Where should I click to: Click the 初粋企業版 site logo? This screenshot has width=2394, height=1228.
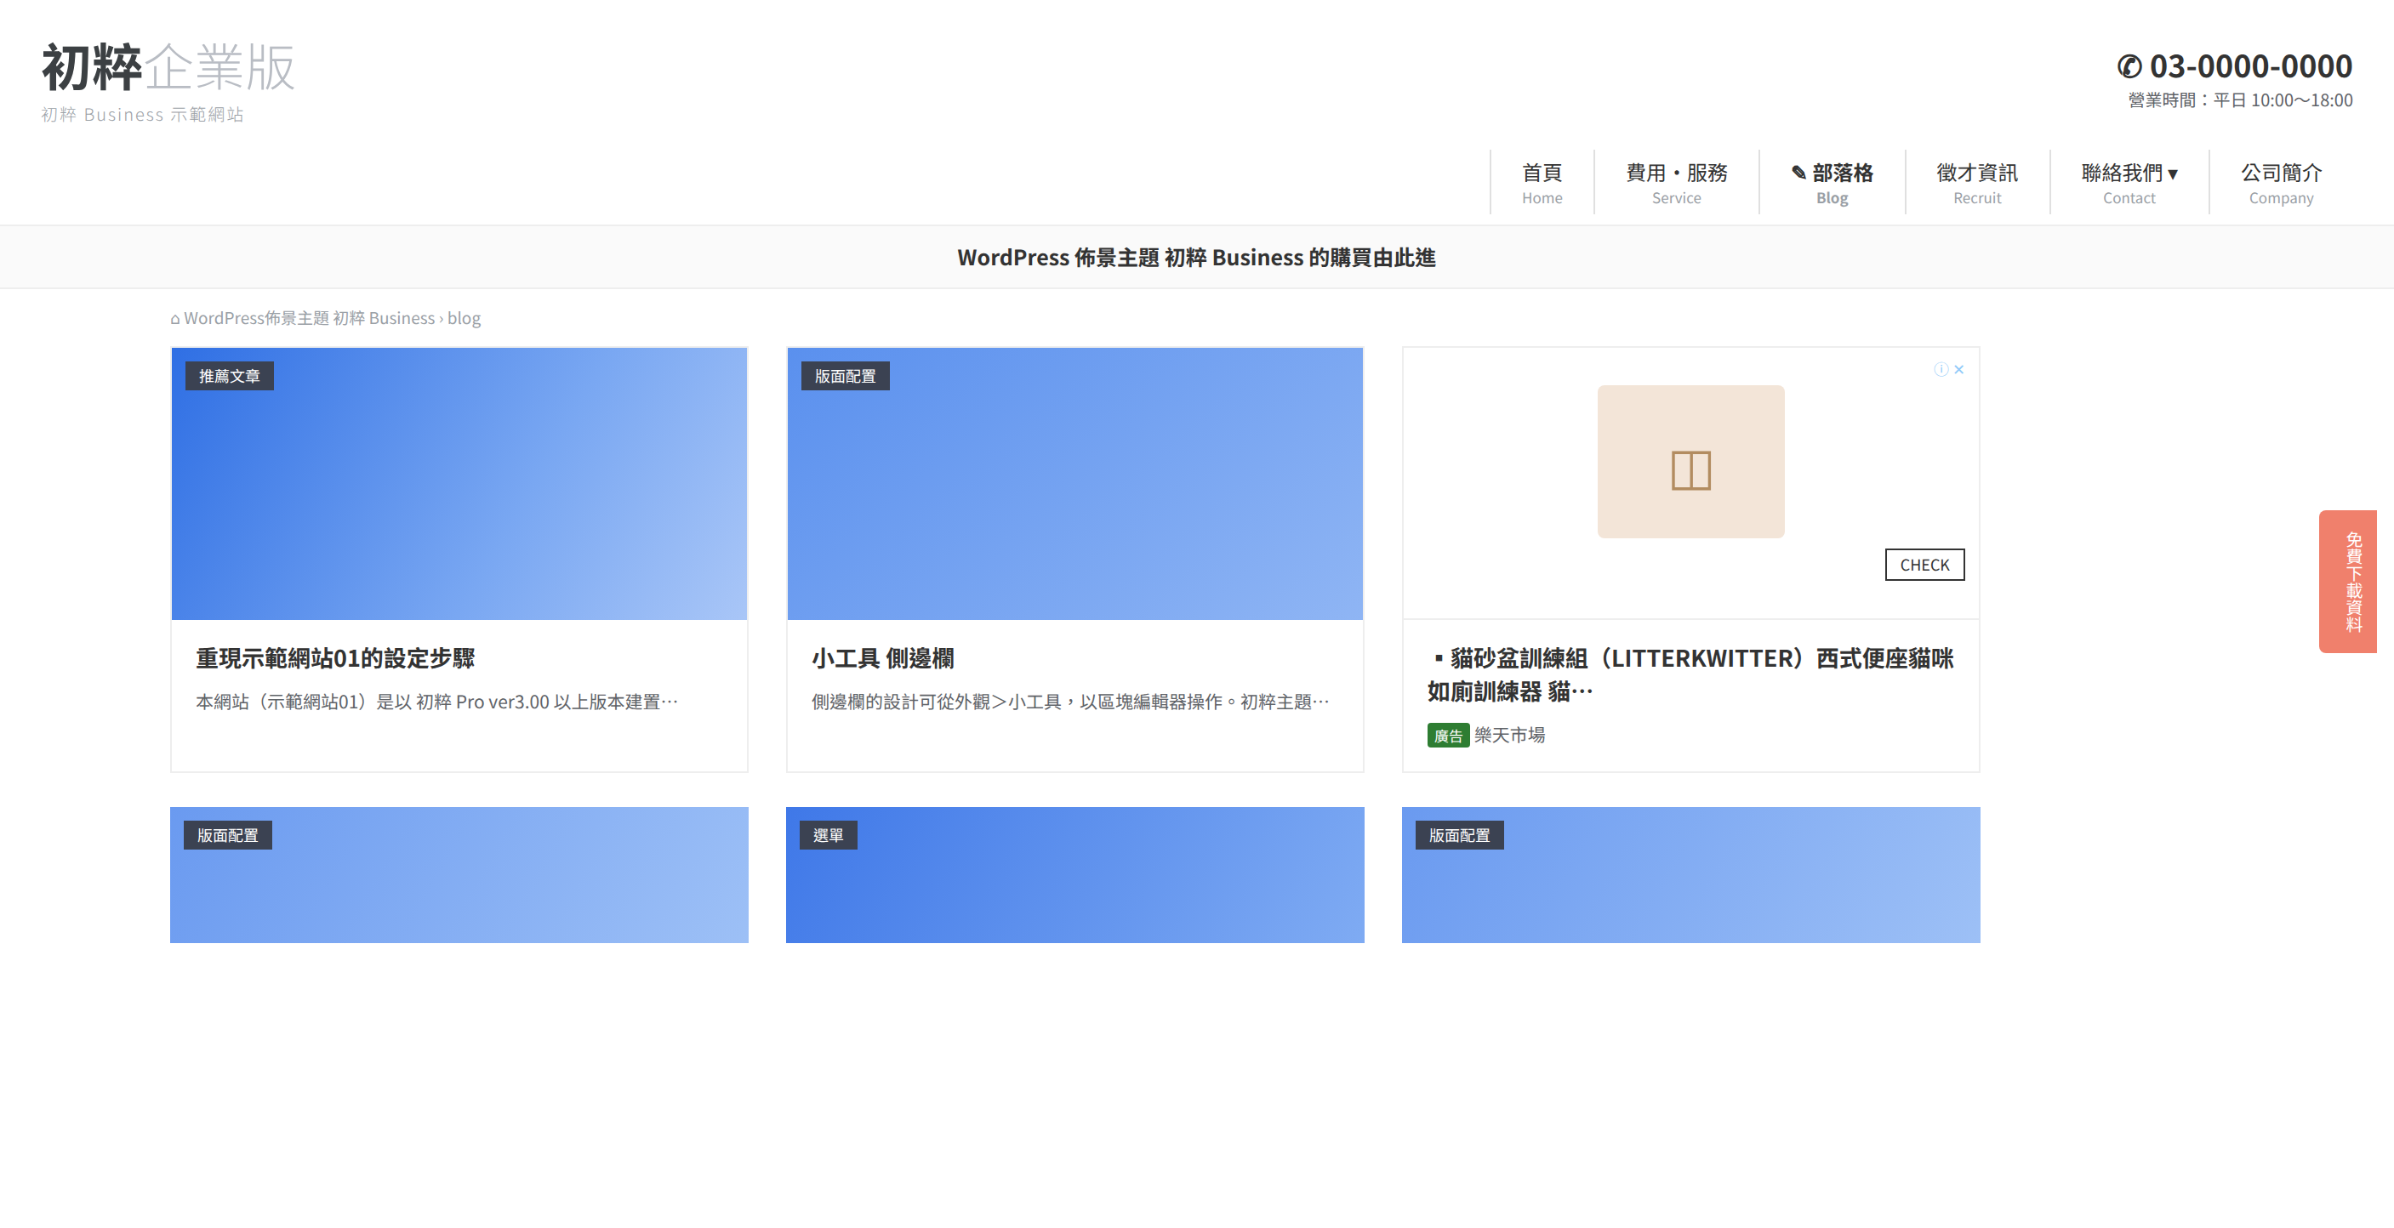(x=168, y=67)
